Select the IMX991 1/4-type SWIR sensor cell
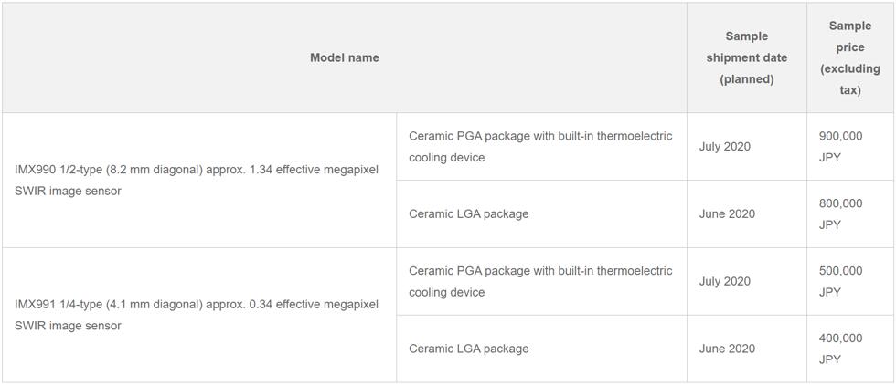 coord(199,315)
